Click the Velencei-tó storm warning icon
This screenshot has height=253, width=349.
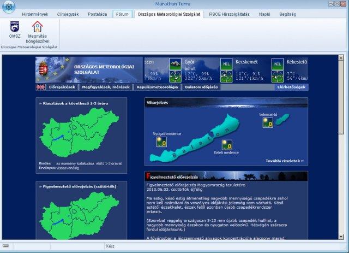click(x=267, y=123)
